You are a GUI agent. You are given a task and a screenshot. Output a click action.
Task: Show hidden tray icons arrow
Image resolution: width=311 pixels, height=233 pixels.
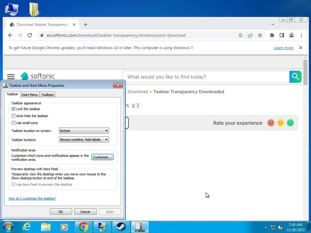(265, 227)
